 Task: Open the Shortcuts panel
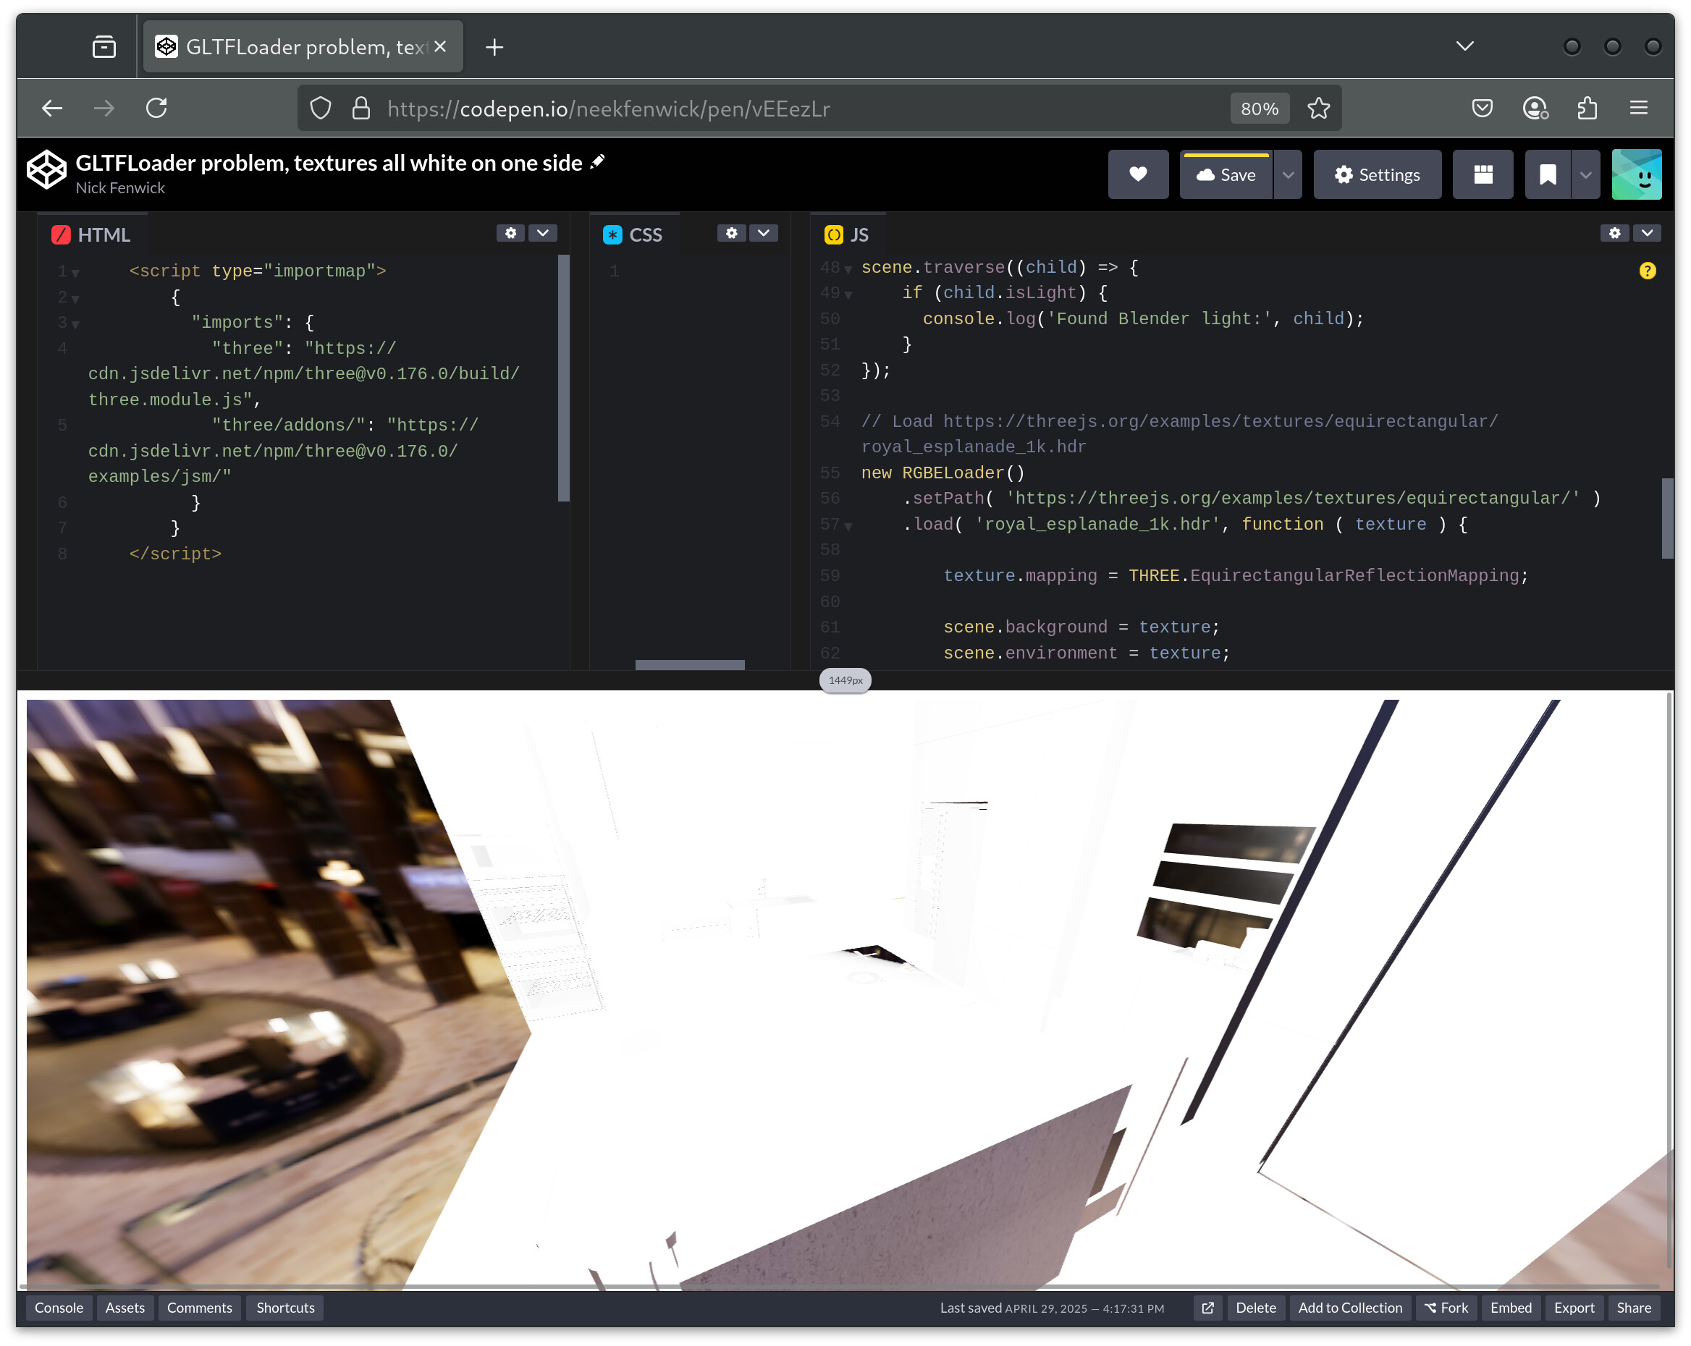[285, 1308]
